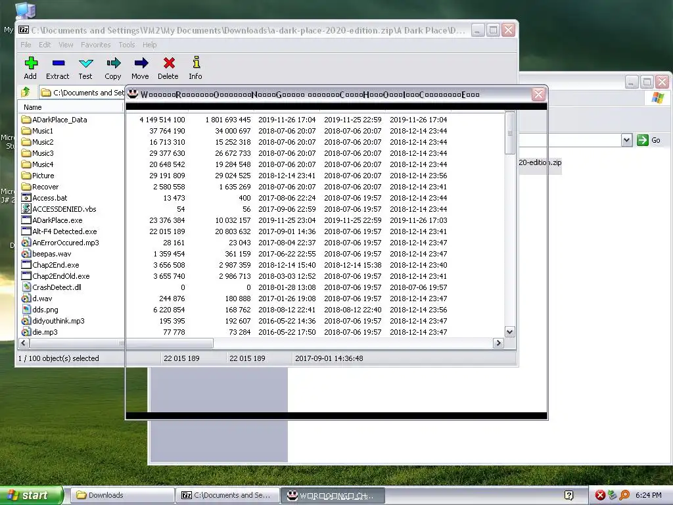The image size is (673, 505).
Task: Select CrashDetect.dll file icon
Action: [x=26, y=287]
